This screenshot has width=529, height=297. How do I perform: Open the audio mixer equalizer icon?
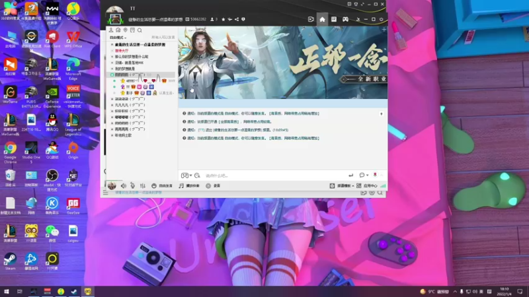point(143,186)
